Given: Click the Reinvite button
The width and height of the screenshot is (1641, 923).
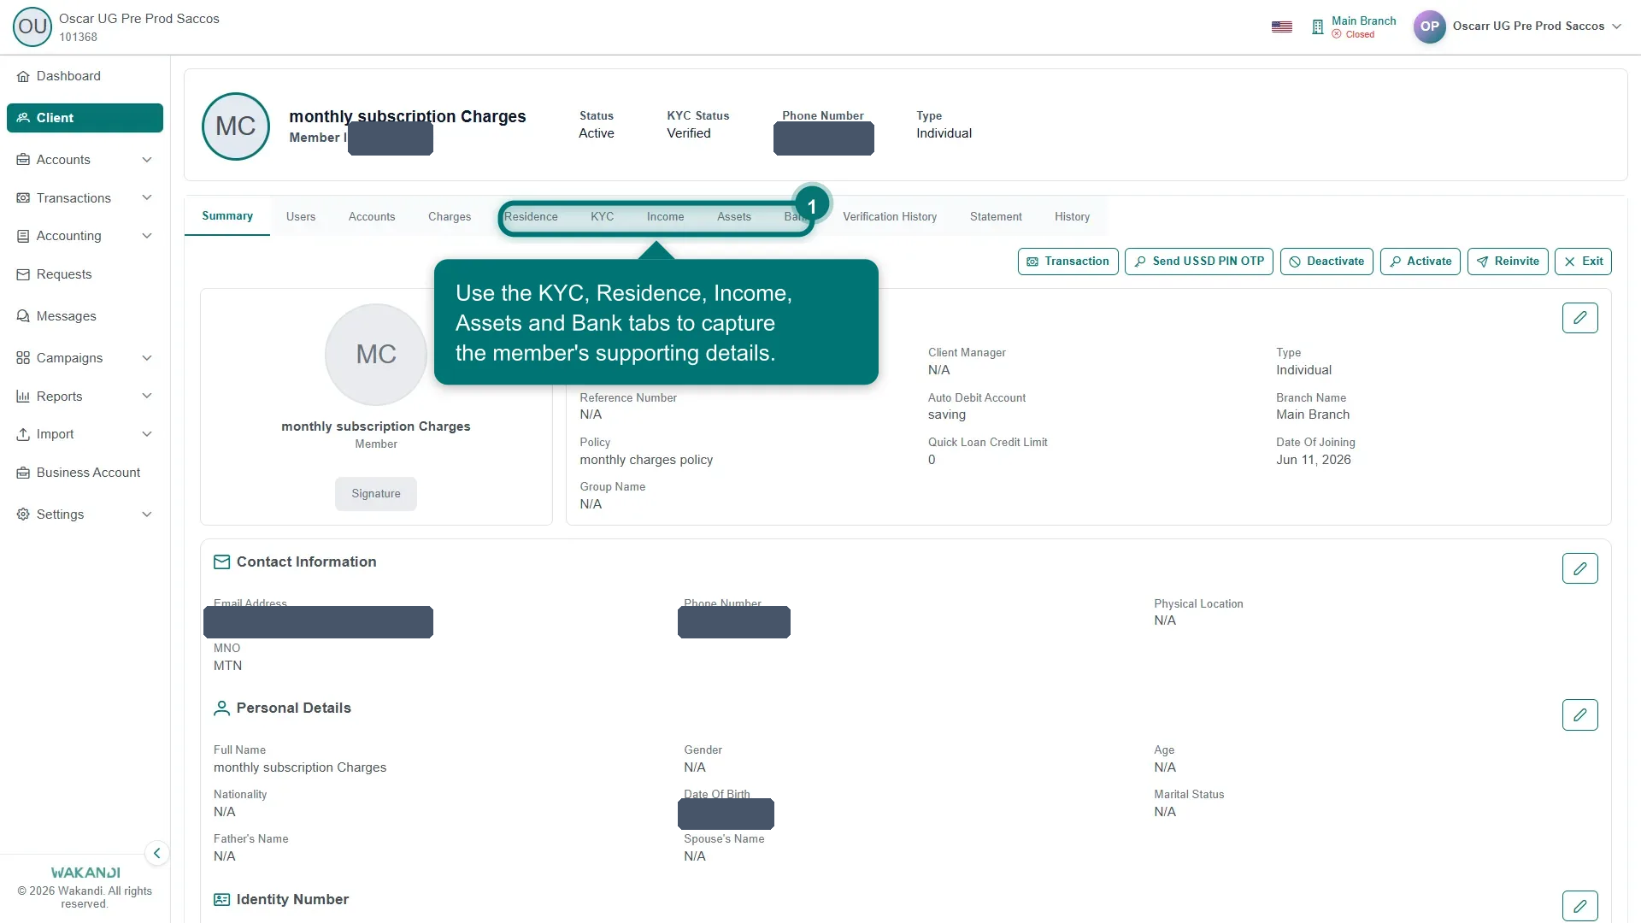Looking at the screenshot, I should (x=1508, y=262).
